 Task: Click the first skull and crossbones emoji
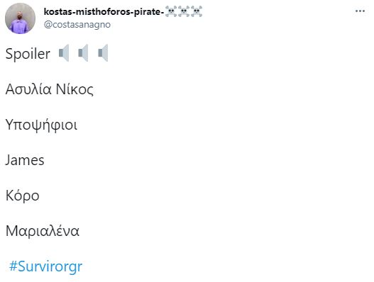point(171,11)
